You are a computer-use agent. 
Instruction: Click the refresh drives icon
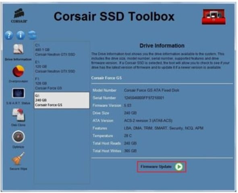tap(32, 35)
